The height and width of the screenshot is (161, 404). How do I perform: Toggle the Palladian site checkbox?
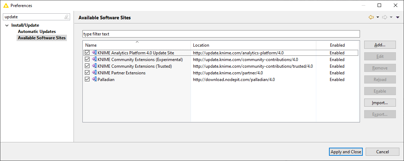[x=87, y=80]
